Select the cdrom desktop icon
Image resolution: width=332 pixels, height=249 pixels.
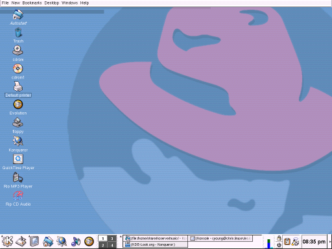[x=18, y=51]
